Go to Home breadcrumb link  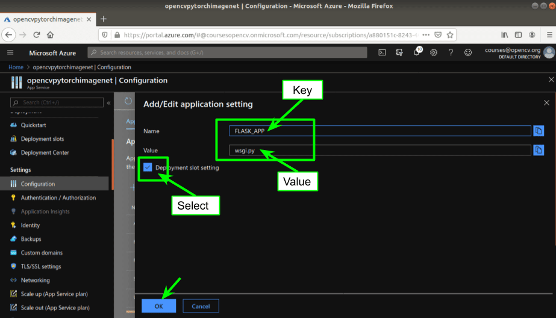pyautogui.click(x=16, y=67)
